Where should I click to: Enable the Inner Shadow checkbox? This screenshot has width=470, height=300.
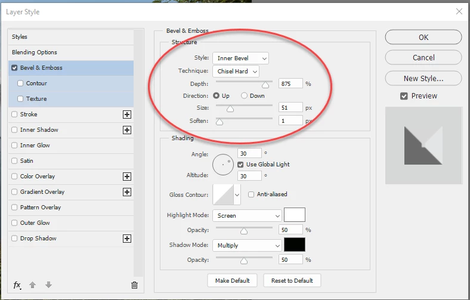(x=14, y=130)
